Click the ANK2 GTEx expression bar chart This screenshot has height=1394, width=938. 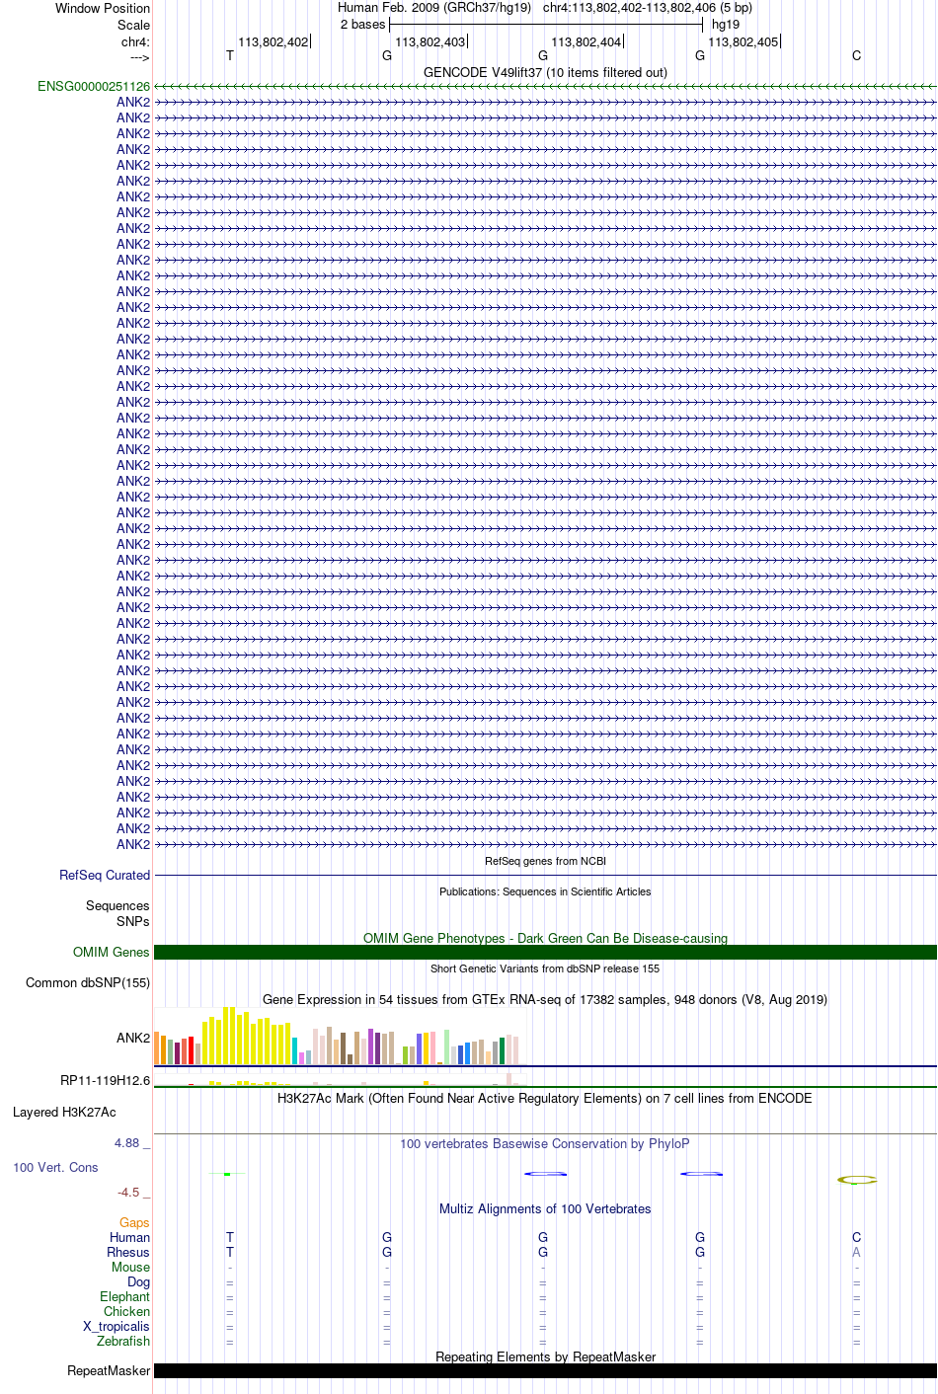point(340,1036)
